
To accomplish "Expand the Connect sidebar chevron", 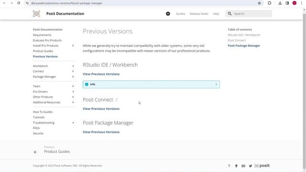I will (x=73, y=71).
